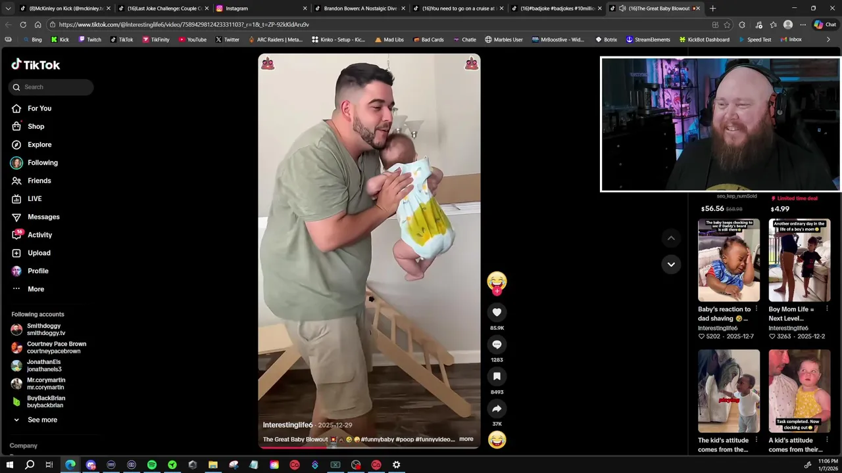Image resolution: width=842 pixels, height=473 pixels.
Task: Expand video description with more
Action: coord(466,439)
